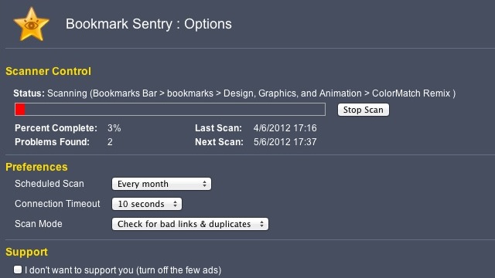Click the Scanner Control heading
This screenshot has width=495, height=278.
point(48,71)
